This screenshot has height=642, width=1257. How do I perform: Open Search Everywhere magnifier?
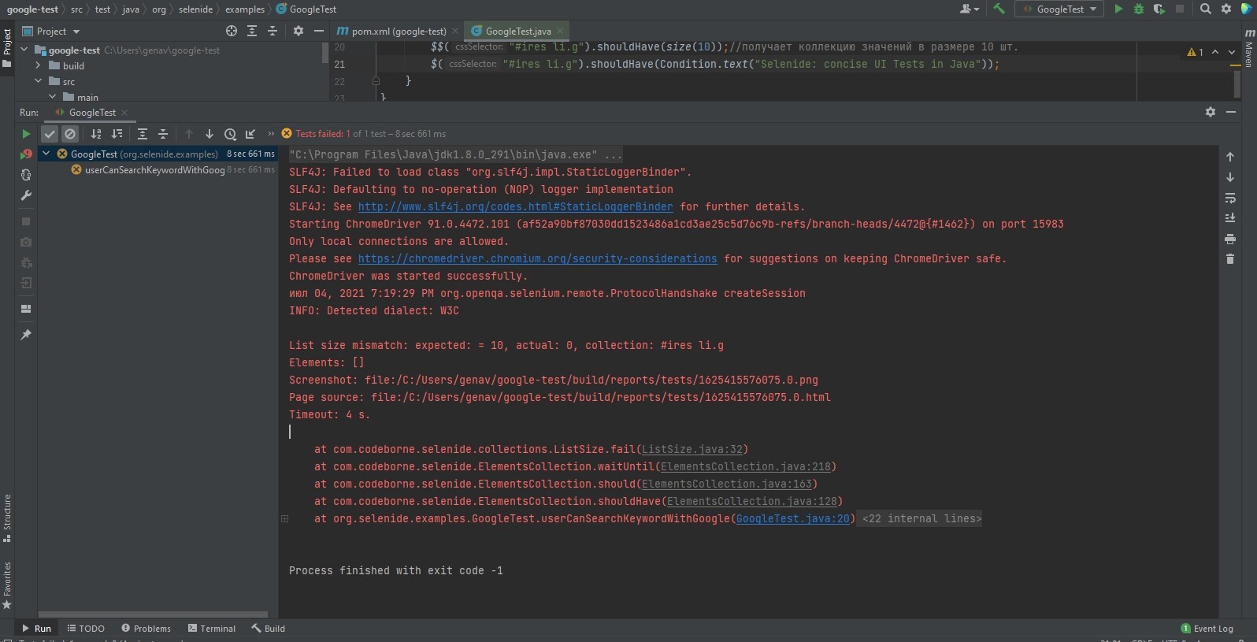coord(1206,9)
